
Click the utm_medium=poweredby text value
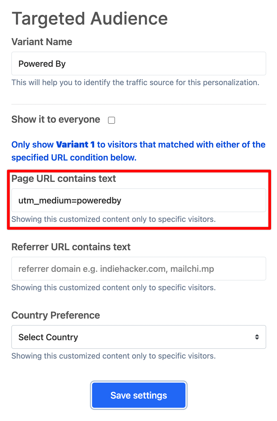70,201
